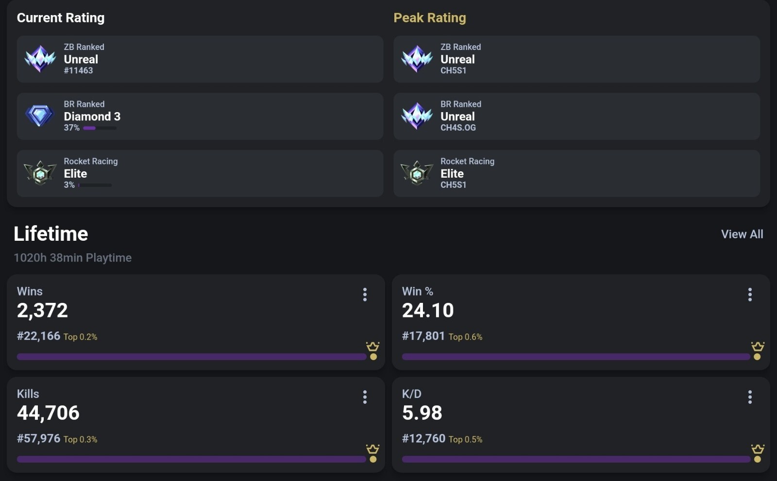
Task: Open the three-dot menu on K/D card
Action: pyautogui.click(x=750, y=397)
